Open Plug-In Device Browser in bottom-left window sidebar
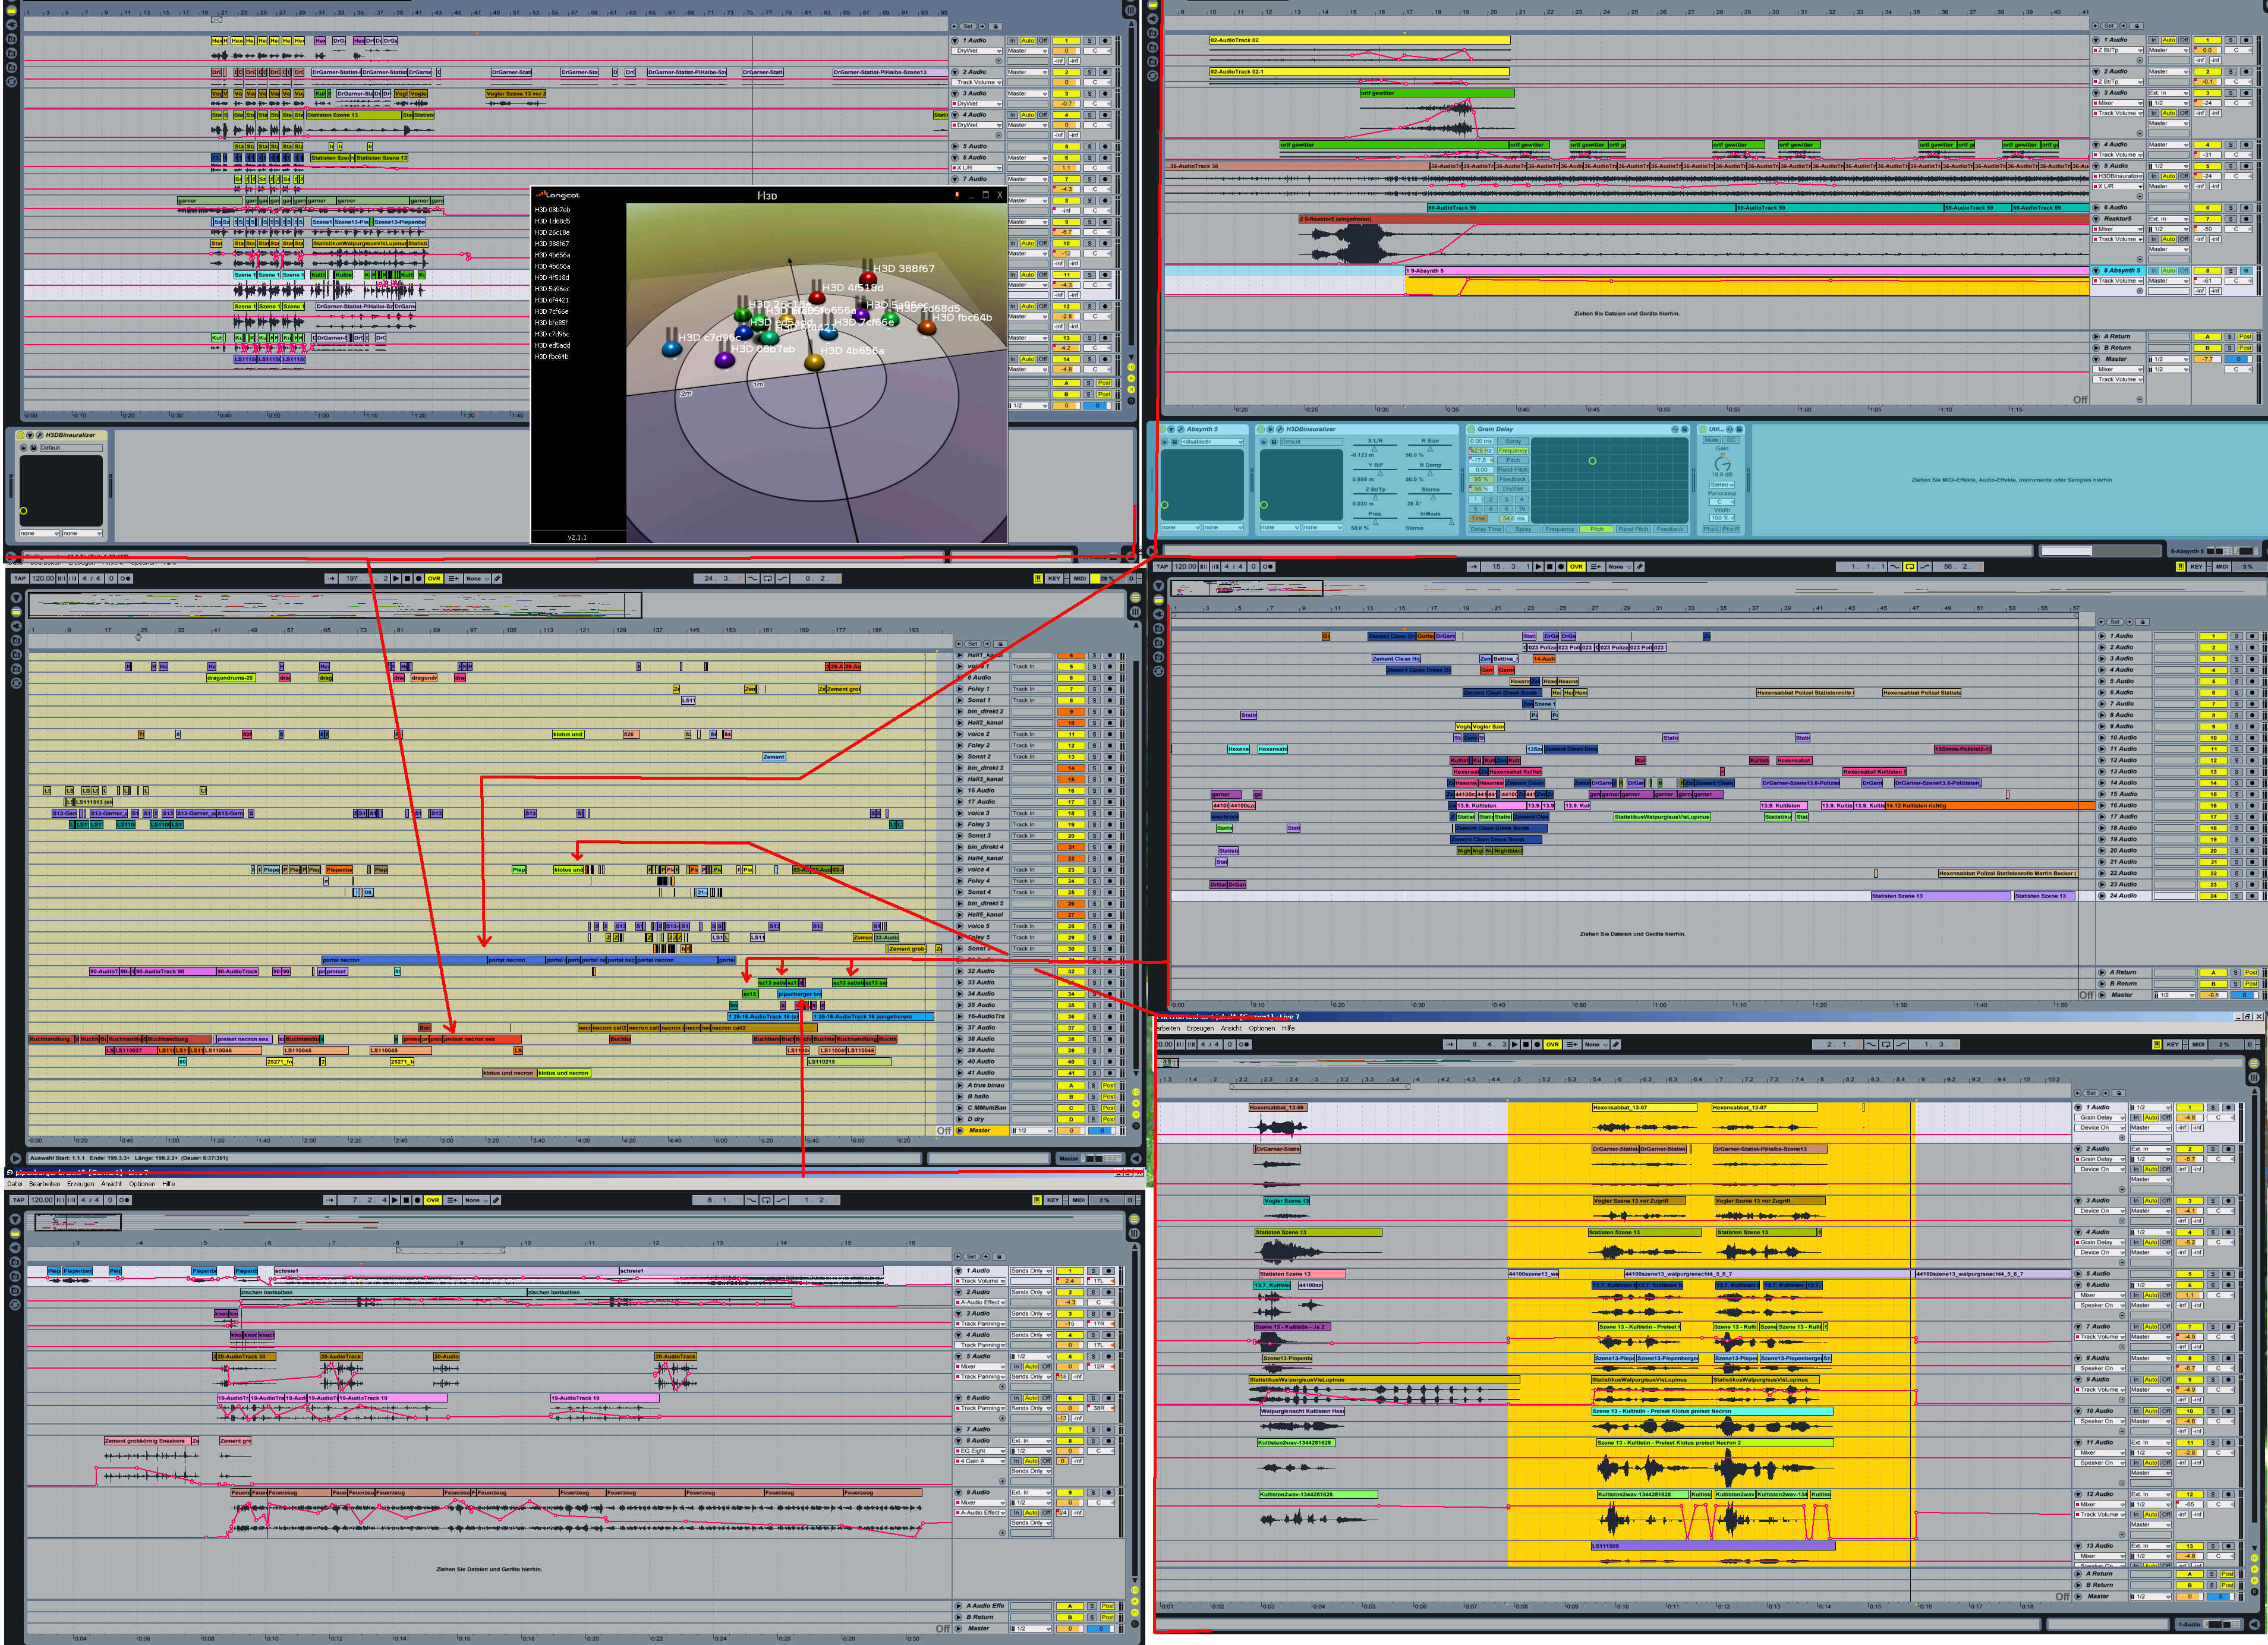This screenshot has width=2268, height=1645. pyautogui.click(x=15, y=1248)
